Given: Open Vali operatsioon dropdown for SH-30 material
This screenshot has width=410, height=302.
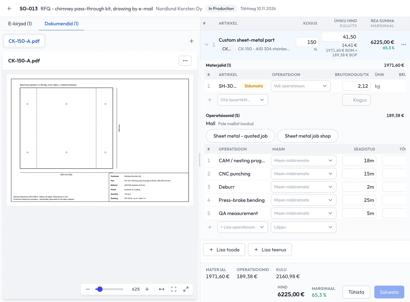Looking at the screenshot, I should tap(301, 86).
